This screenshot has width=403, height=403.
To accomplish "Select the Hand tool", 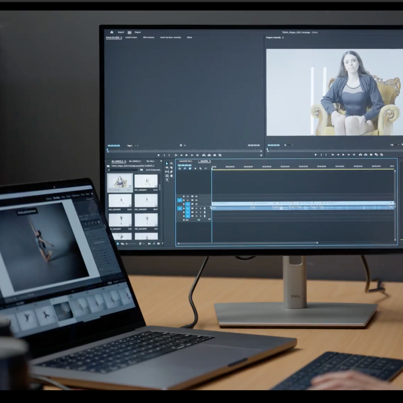I will (x=171, y=176).
